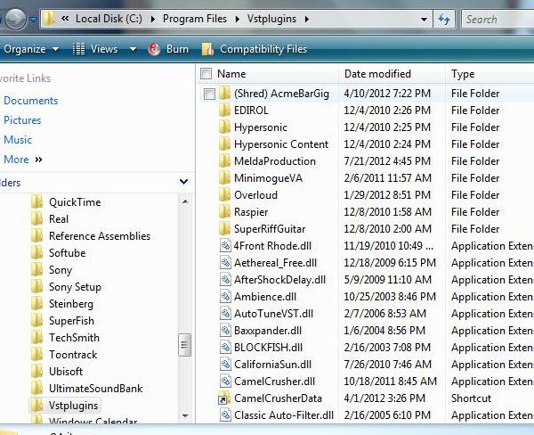Check the (Shred) AcmeBarGig folder checkbox

coord(209,94)
